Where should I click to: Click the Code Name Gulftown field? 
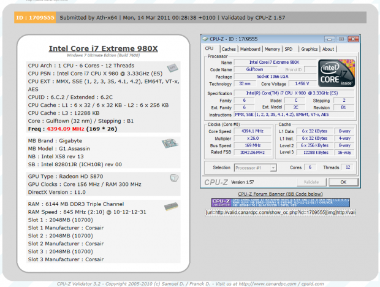(x=254, y=69)
